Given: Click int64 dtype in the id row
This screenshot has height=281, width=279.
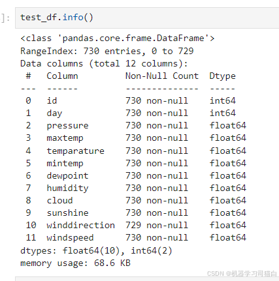Looking at the screenshot, I should point(222,100).
